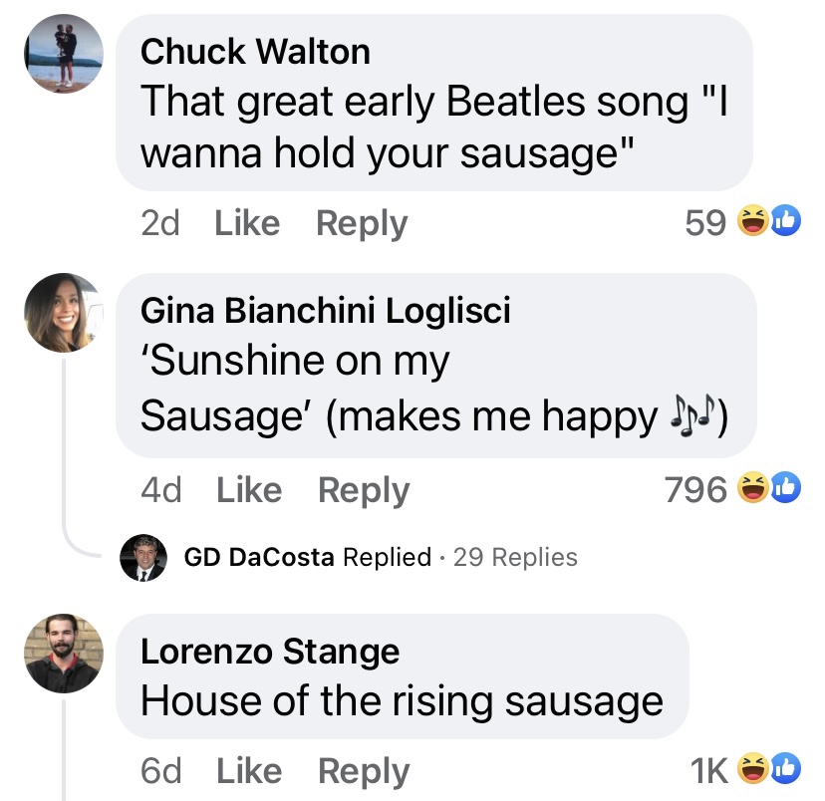Open Chuck Walton's profile name link
Viewport: 825px width, 801px height.
click(255, 52)
